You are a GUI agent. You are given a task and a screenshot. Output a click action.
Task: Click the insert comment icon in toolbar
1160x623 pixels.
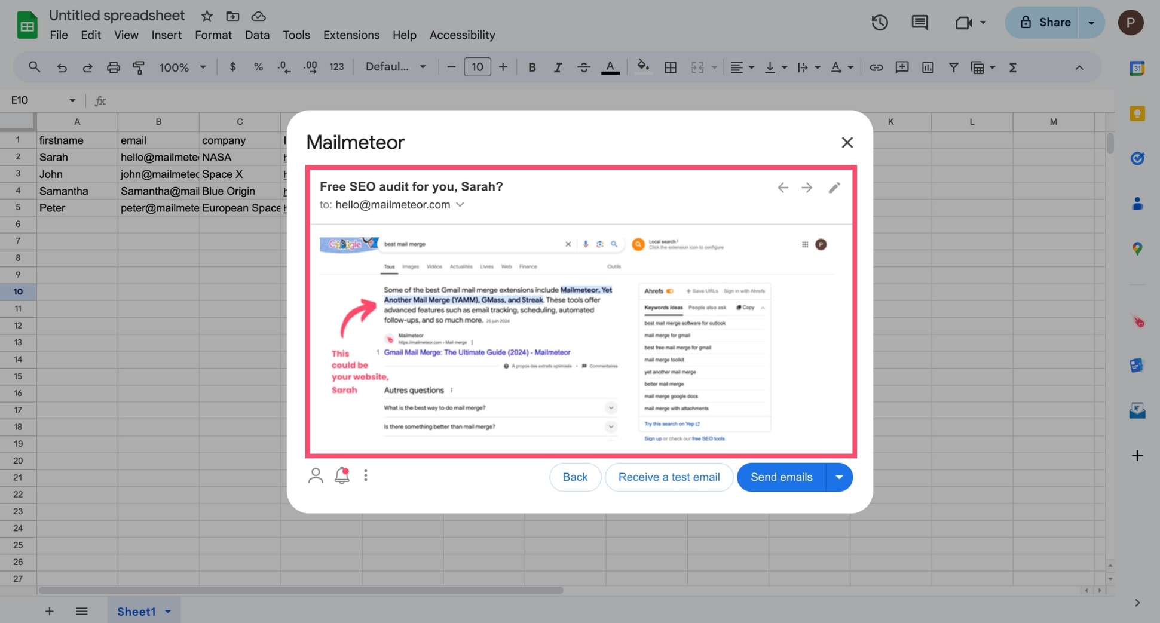point(902,67)
